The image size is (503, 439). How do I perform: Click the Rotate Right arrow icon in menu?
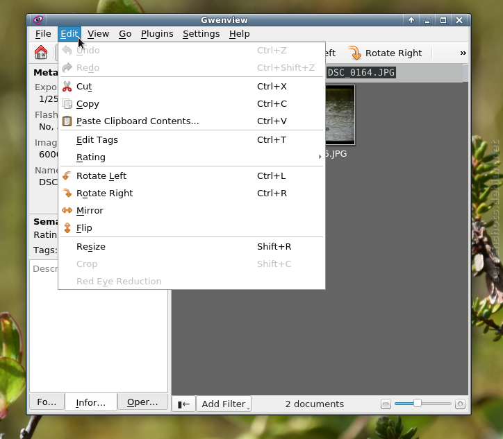pyautogui.click(x=67, y=193)
